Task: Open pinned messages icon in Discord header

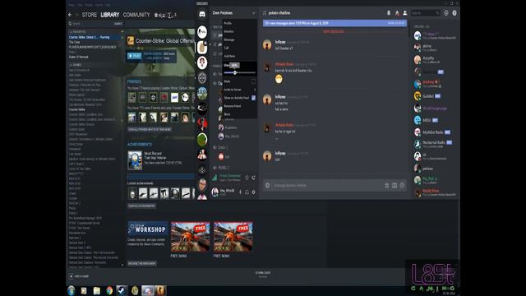Action: pos(397,13)
